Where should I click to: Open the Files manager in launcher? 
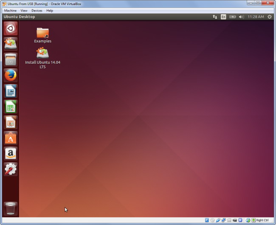coord(11,59)
